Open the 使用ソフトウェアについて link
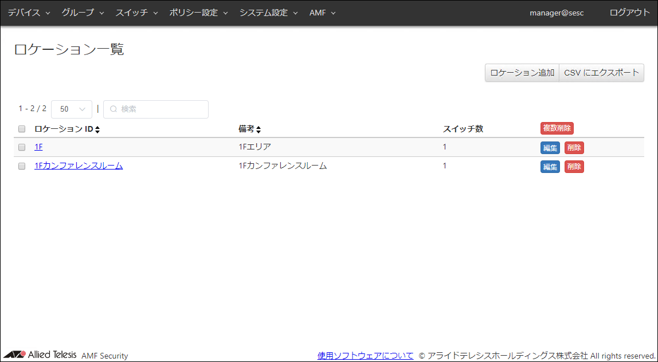Image resolution: width=658 pixels, height=362 pixels. coord(365,356)
